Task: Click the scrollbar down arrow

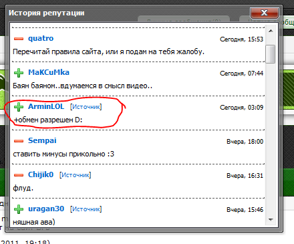Action: tap(271, 220)
